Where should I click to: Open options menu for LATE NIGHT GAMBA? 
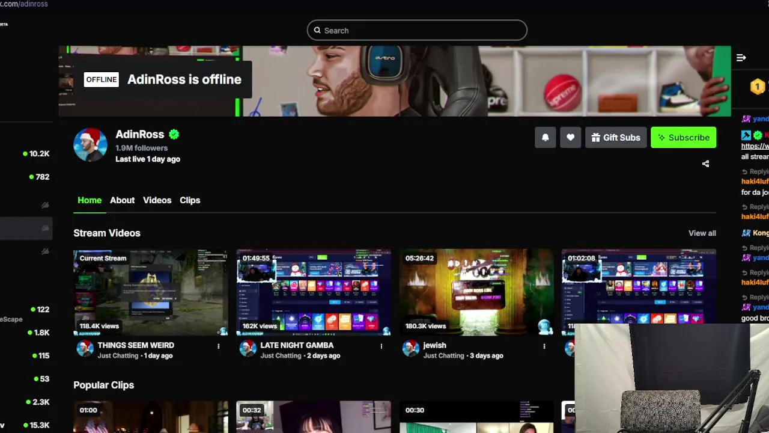pos(381,346)
